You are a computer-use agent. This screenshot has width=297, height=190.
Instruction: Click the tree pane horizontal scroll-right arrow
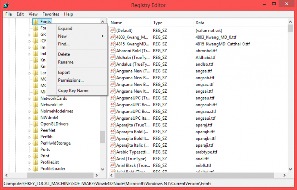point(97,175)
